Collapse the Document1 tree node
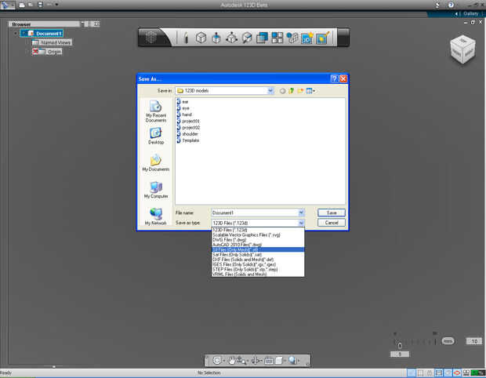 coord(16,33)
